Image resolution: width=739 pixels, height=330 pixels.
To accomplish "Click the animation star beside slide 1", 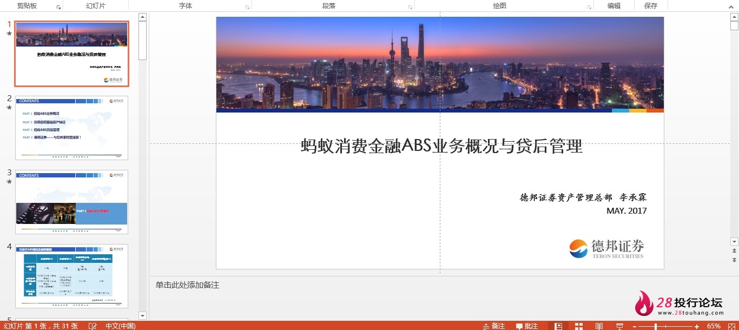I will click(x=9, y=34).
